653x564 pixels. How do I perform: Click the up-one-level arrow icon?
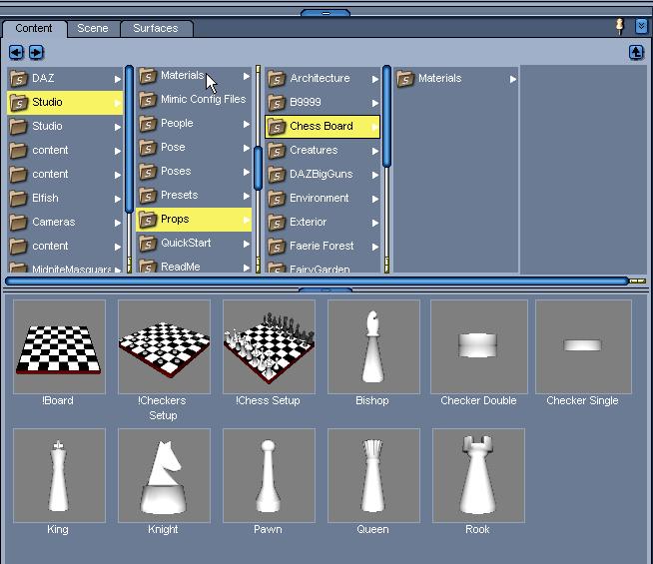636,53
